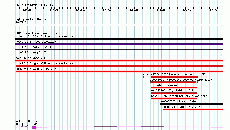Image resolution: width=230 pixels, height=130 pixels.
Task: Select the black nsv4339713 variant bar
Action: pyautogui.click(x=119, y=39)
